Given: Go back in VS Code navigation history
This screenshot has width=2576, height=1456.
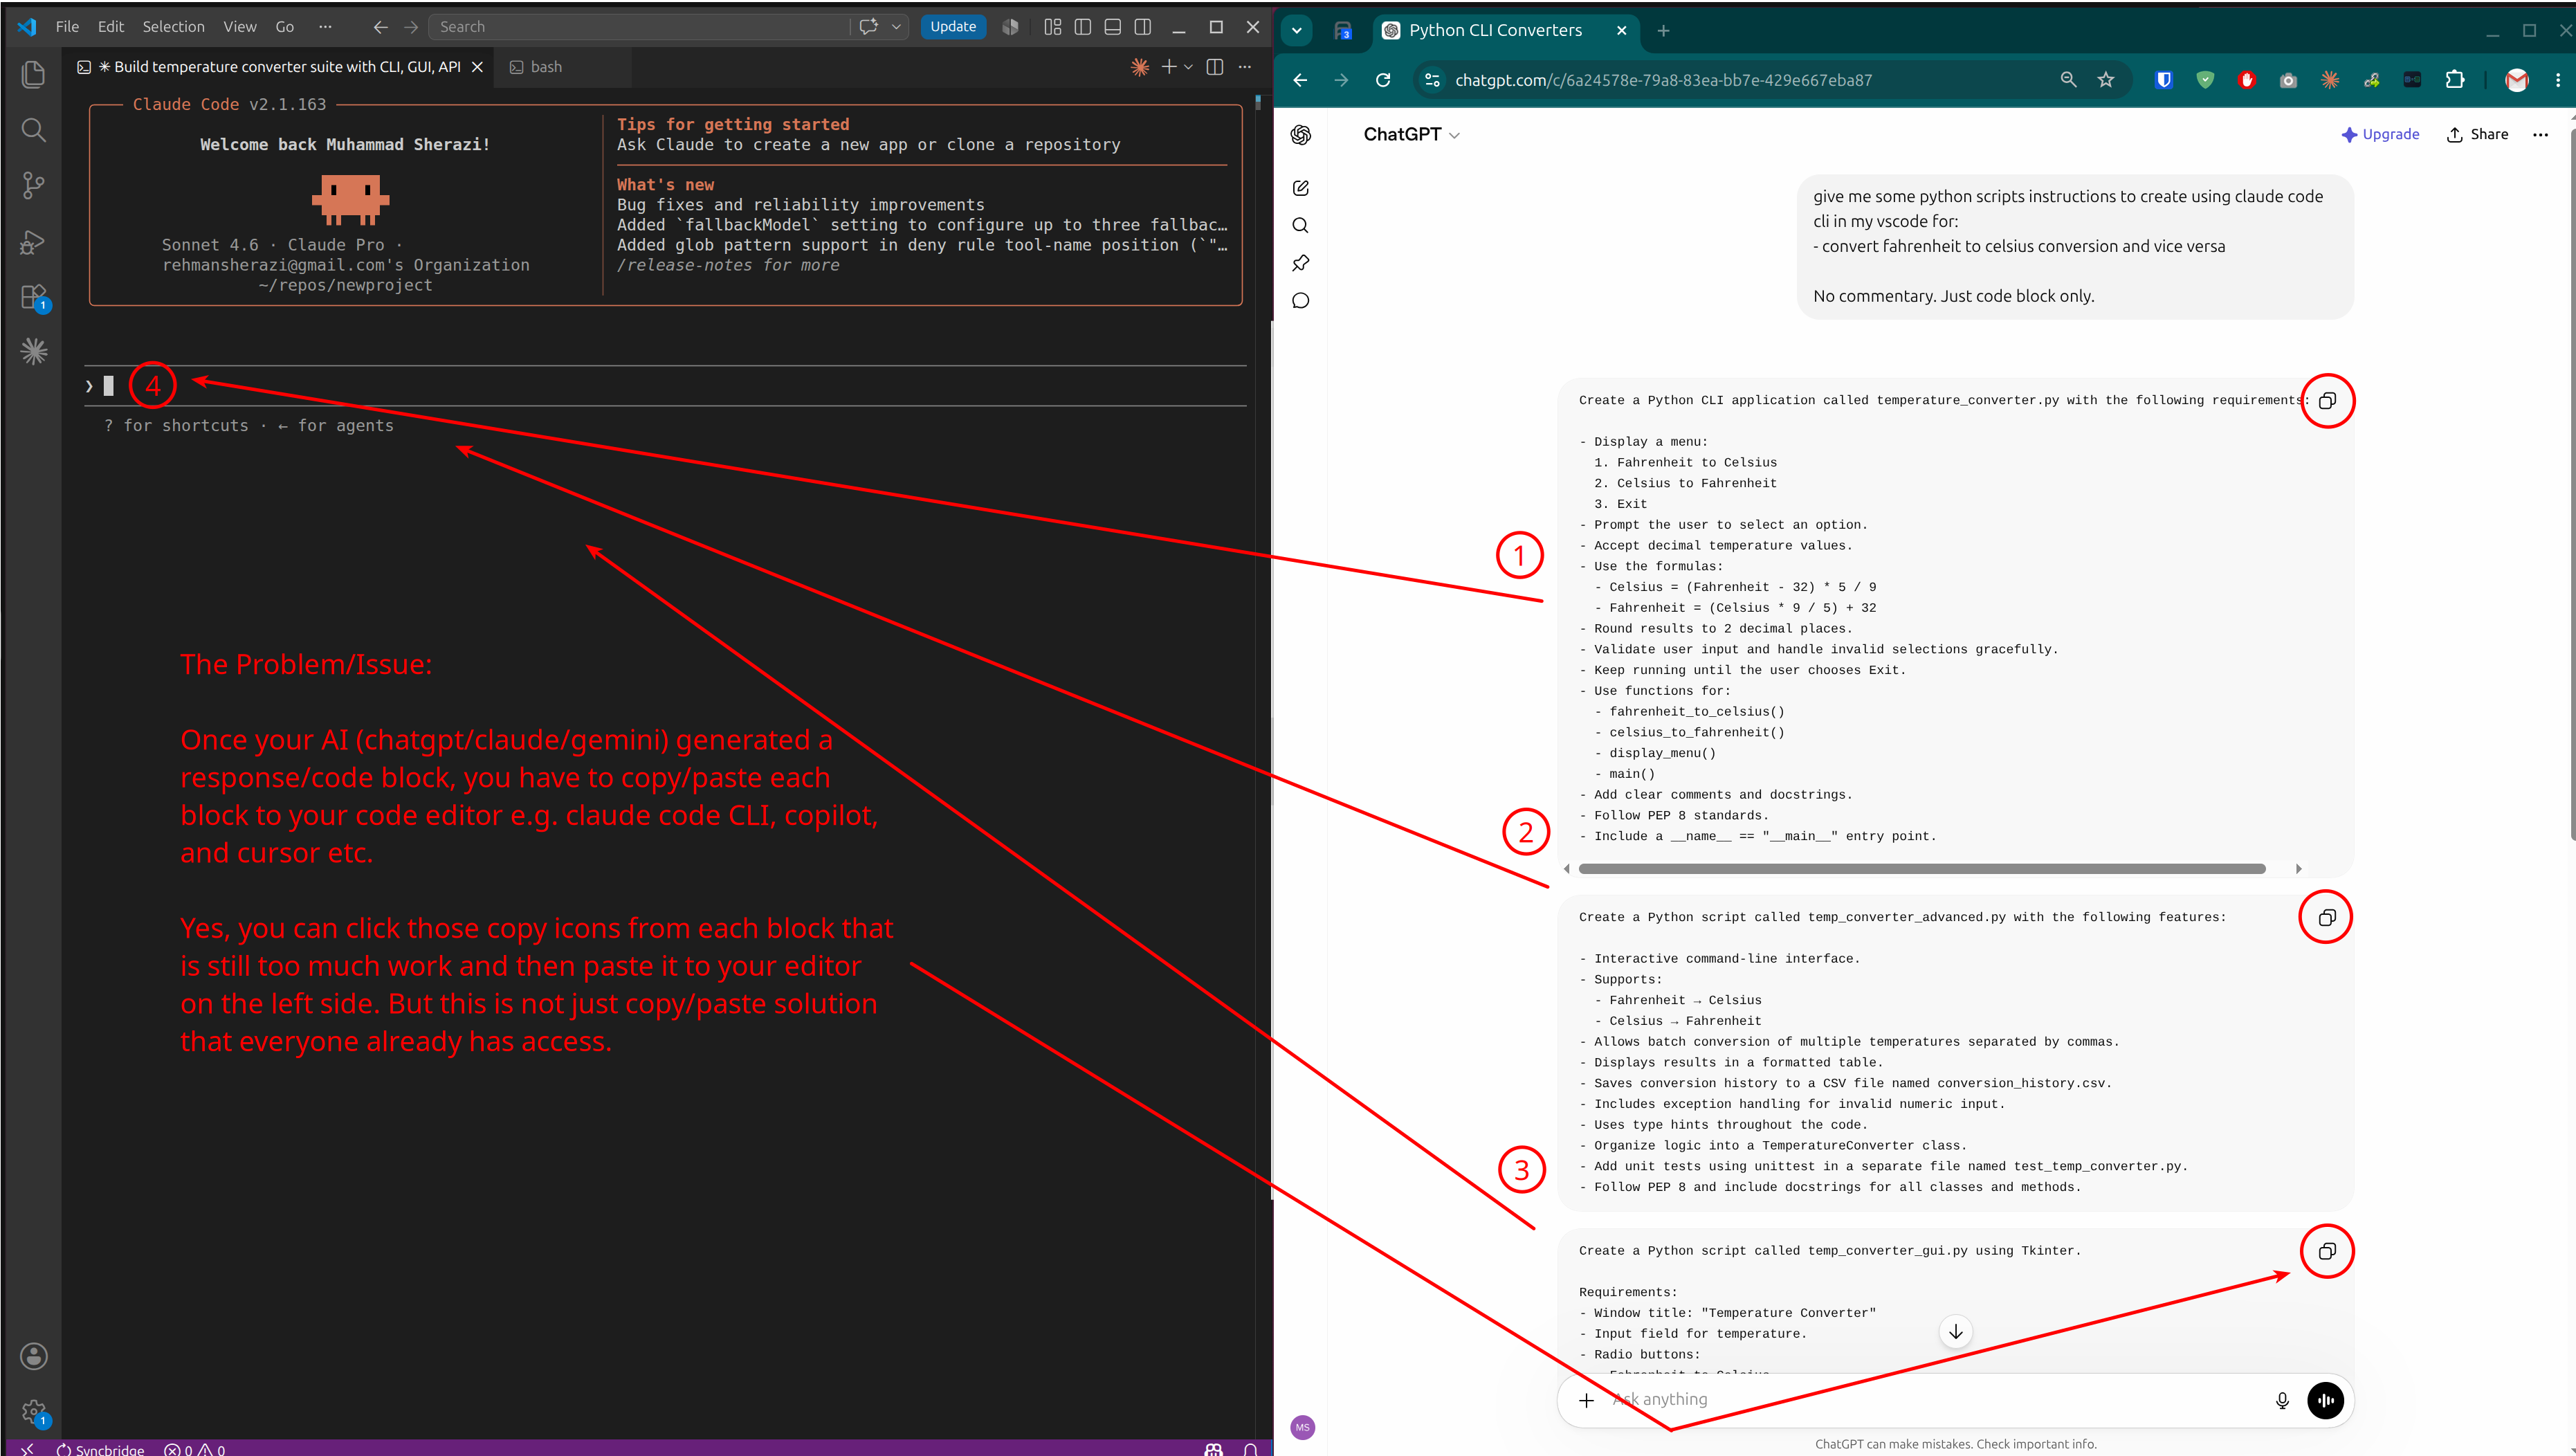Looking at the screenshot, I should point(380,27).
